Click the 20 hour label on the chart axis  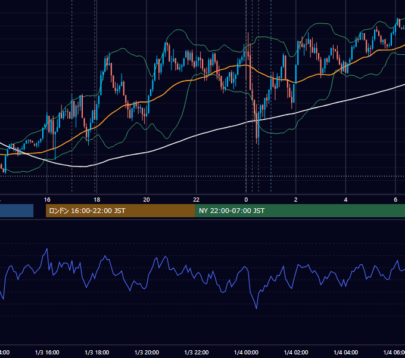click(x=147, y=200)
